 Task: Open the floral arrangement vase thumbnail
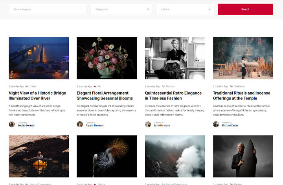tap(107, 58)
